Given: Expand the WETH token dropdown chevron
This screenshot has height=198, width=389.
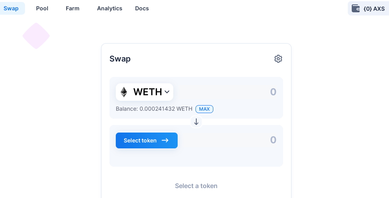Looking at the screenshot, I should 167,92.
